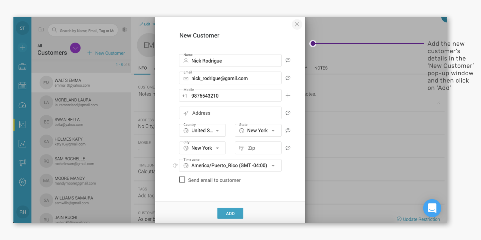The width and height of the screenshot is (481, 240).
Task: Click into the Address input field
Action: (230, 113)
